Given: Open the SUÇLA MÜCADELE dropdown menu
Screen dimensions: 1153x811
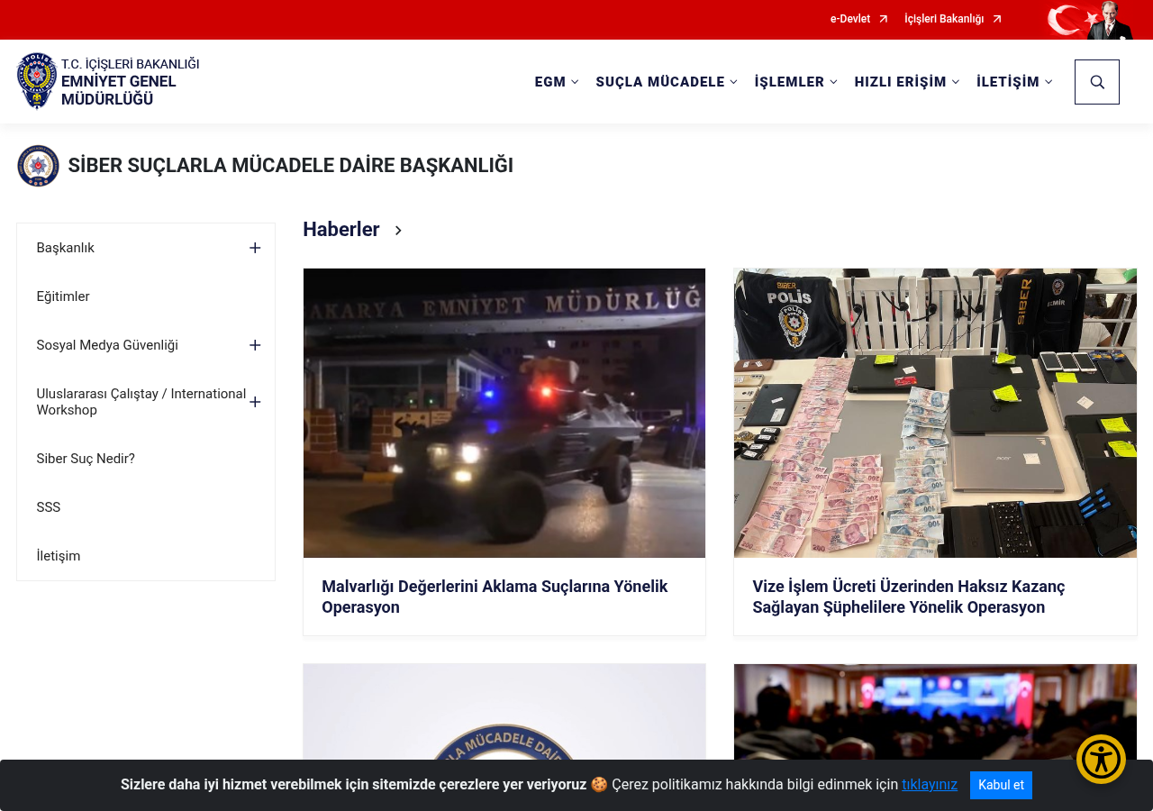Looking at the screenshot, I should point(667,82).
